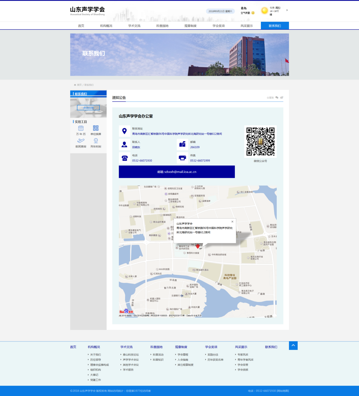Click the date pill 2018年9月21日
Image resolution: width=359 pixels, height=396 pixels.
tap(220, 11)
